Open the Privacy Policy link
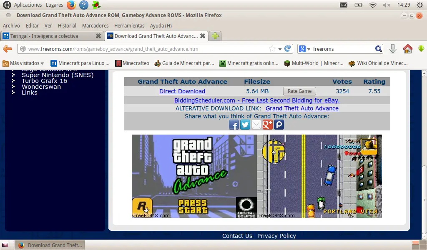The width and height of the screenshot is (427, 250). (x=276, y=236)
